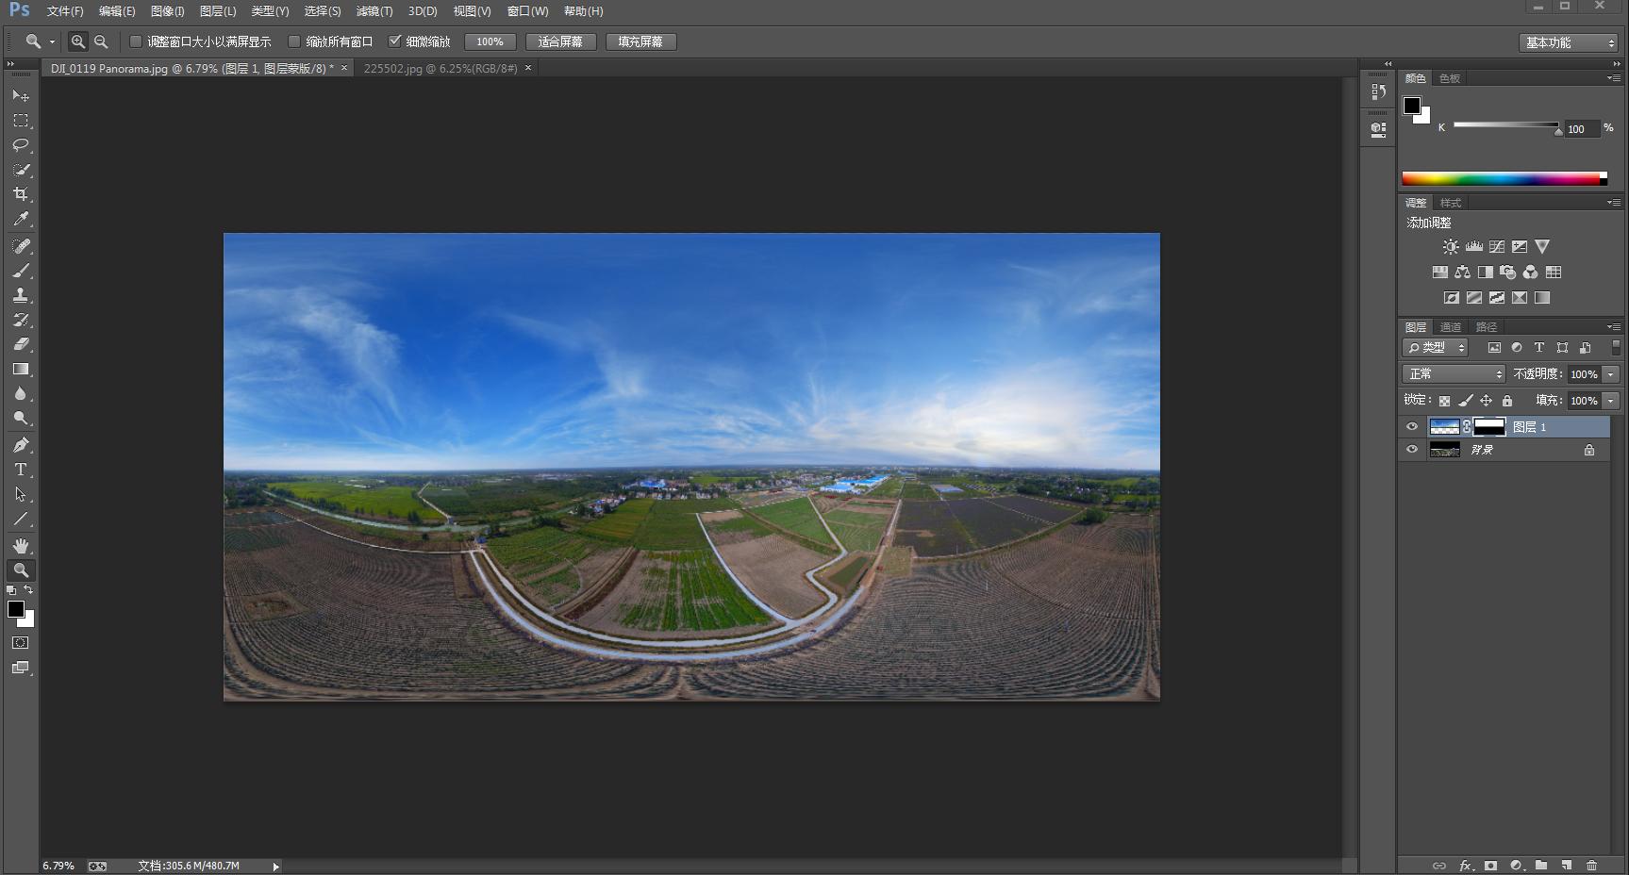The height and width of the screenshot is (875, 1629).
Task: Select the layer mask thumbnail of 图层 1
Action: (1489, 427)
